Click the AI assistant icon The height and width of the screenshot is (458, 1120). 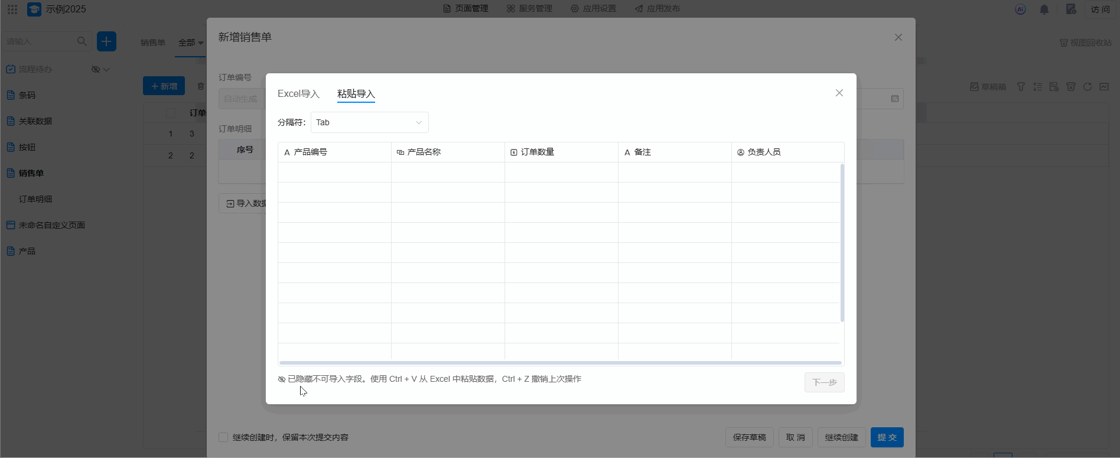point(1020,9)
